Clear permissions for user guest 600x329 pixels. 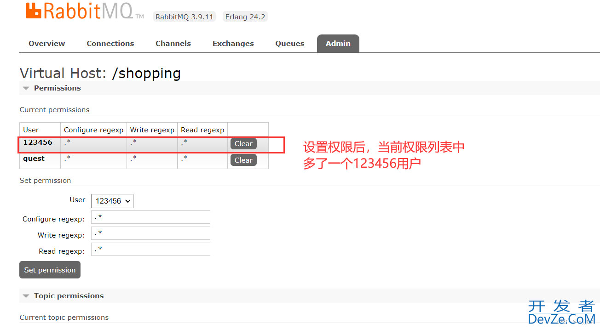click(x=243, y=160)
